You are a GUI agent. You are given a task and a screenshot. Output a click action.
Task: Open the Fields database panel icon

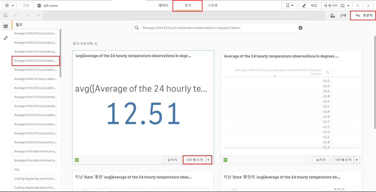click(6, 26)
